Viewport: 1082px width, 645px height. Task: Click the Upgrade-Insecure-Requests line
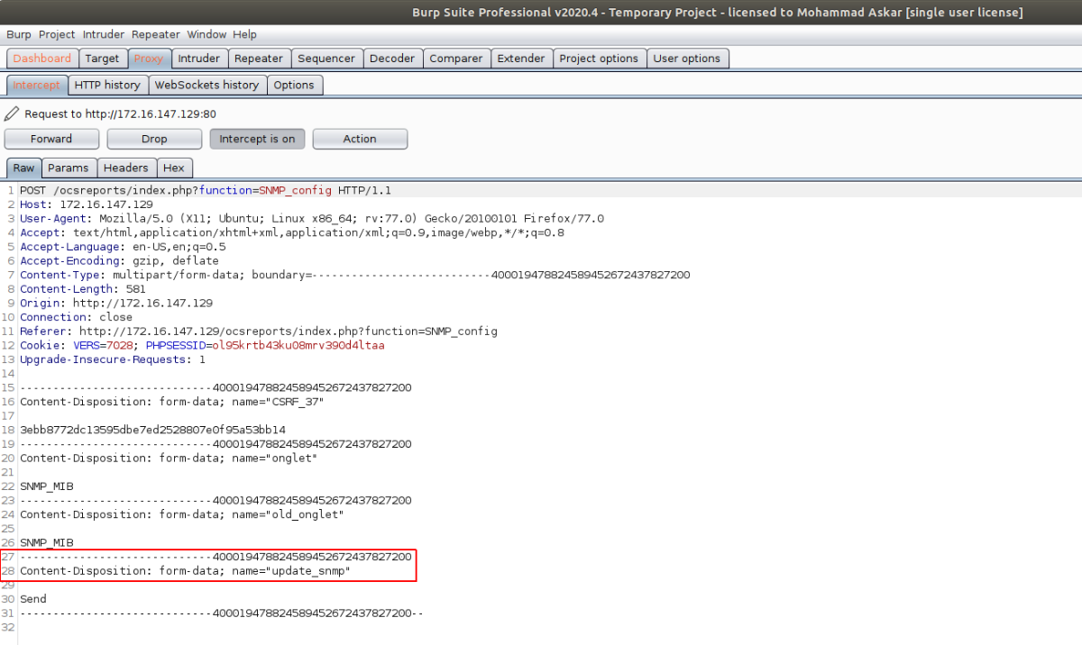(x=113, y=359)
